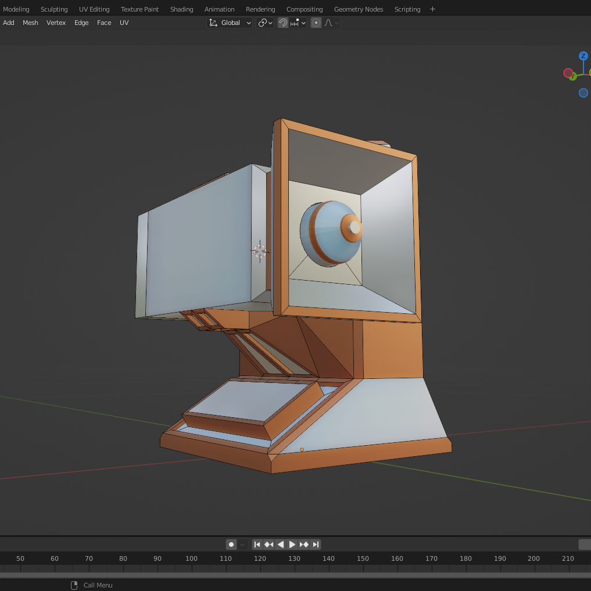Skip to the next keyframe
Viewport: 591px width, 591px height.
coord(304,545)
